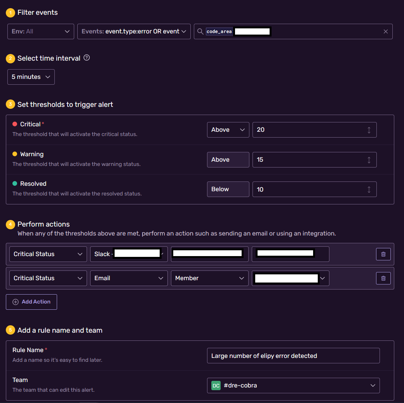Viewport: 404px width, 403px height.
Task: Open the time interval help tooltip icon
Action: [x=86, y=58]
